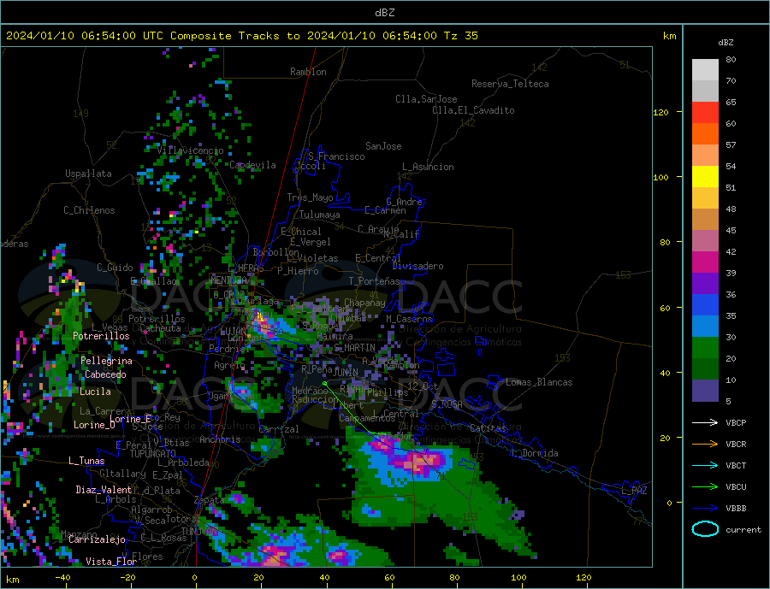Click the 'dBZ' title at top
This screenshot has width=770, height=589.
[x=384, y=13]
